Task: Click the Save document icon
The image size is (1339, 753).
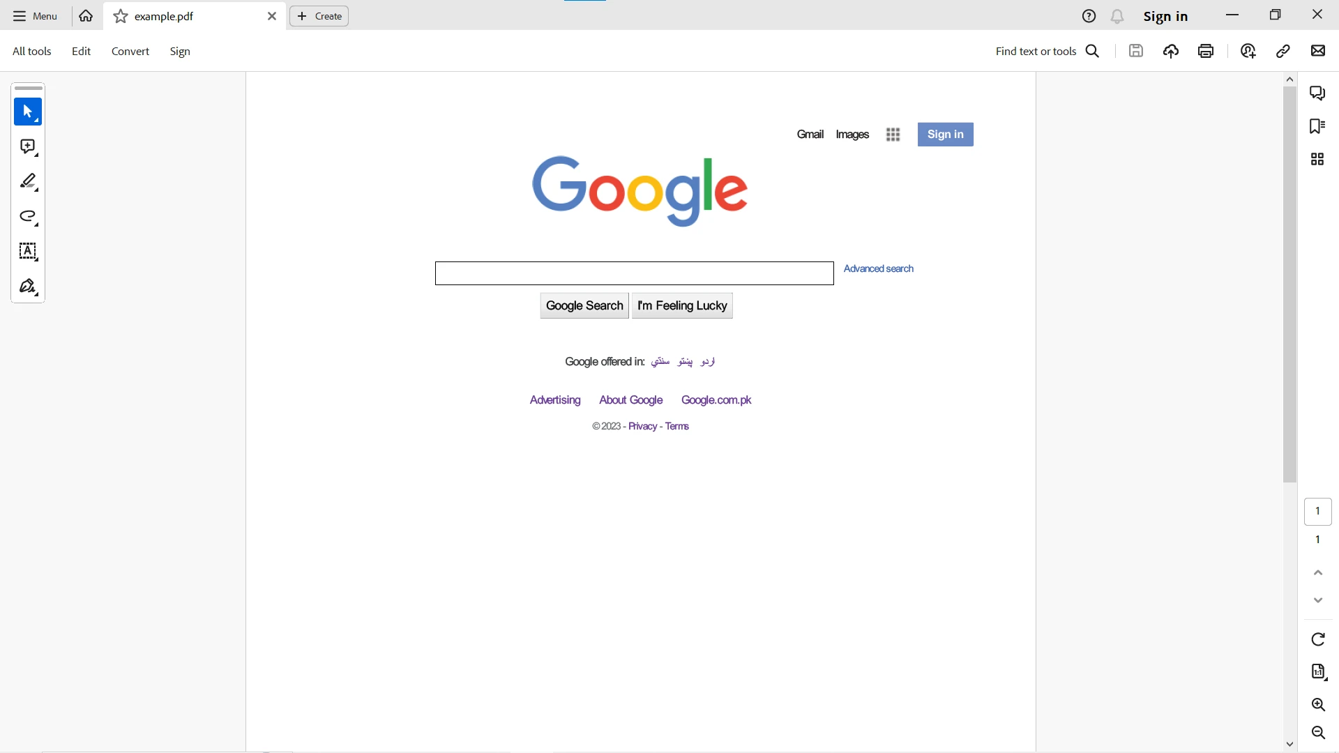Action: (x=1136, y=51)
